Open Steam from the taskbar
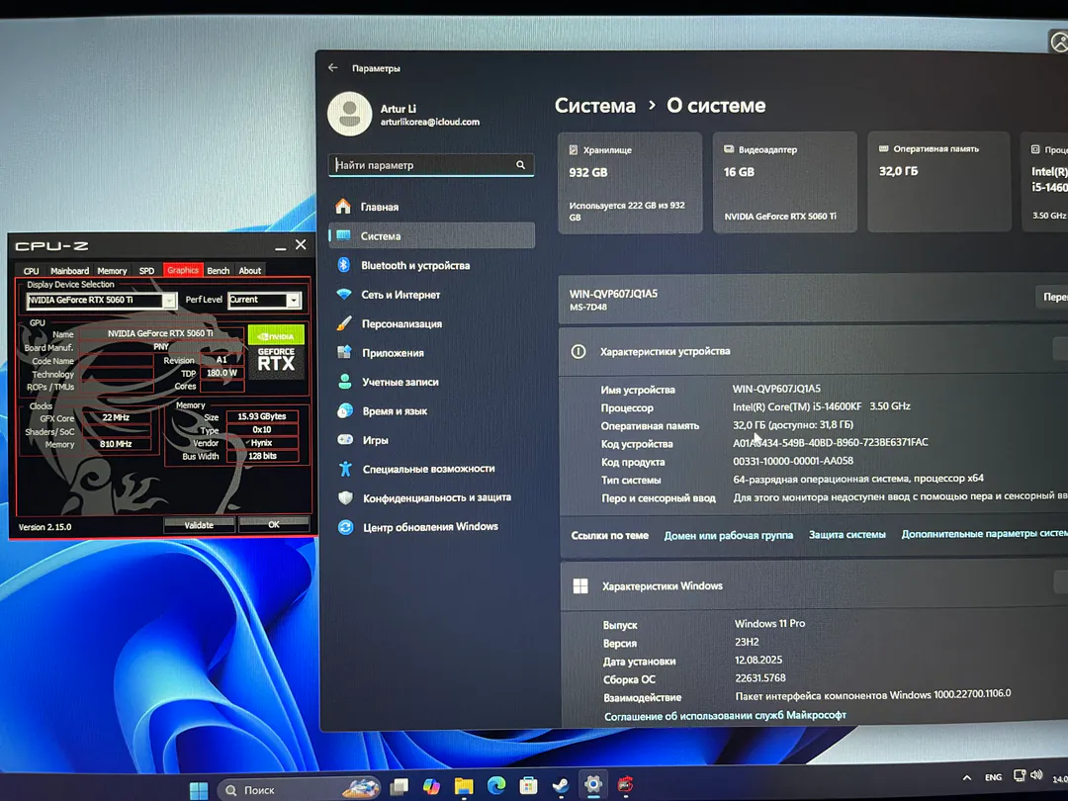Screen dimensions: 1068x801 pos(561,786)
